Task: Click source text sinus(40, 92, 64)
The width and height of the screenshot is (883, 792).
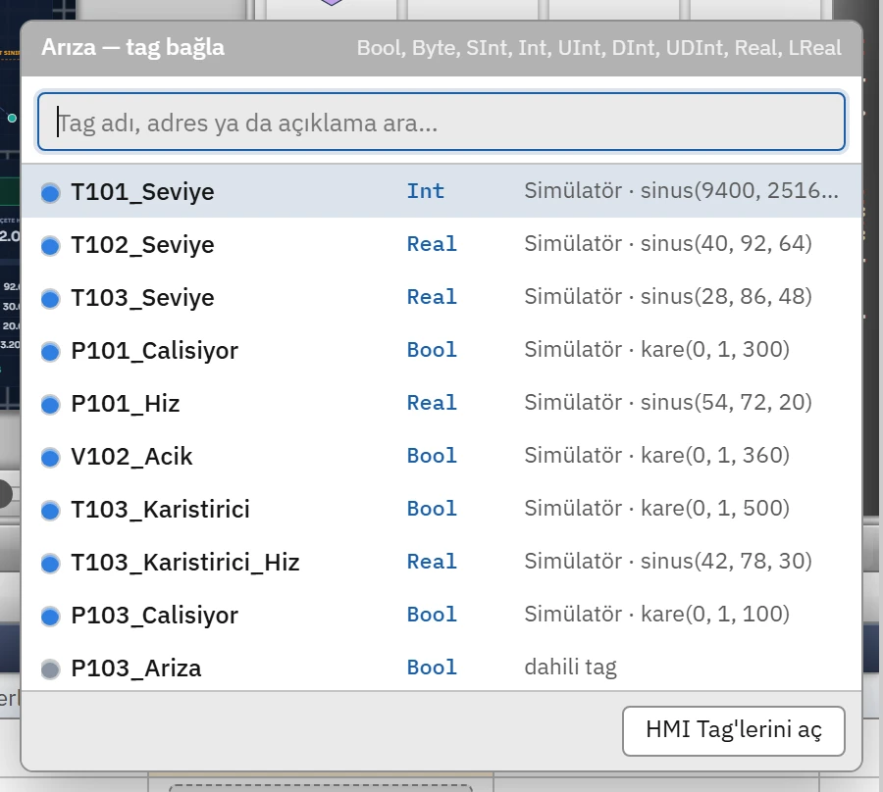Action: click(726, 243)
